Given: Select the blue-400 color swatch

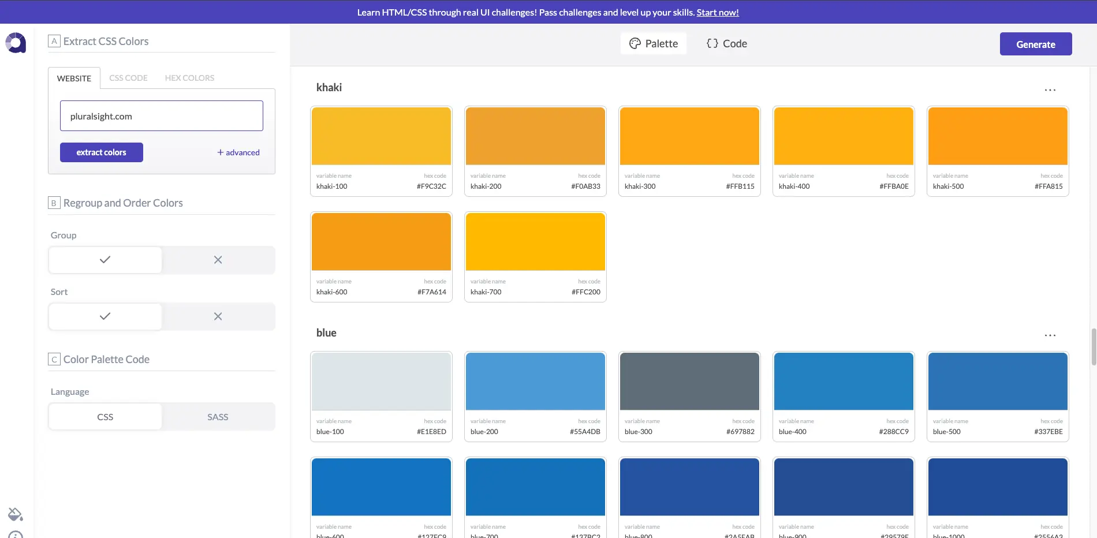Looking at the screenshot, I should (844, 382).
